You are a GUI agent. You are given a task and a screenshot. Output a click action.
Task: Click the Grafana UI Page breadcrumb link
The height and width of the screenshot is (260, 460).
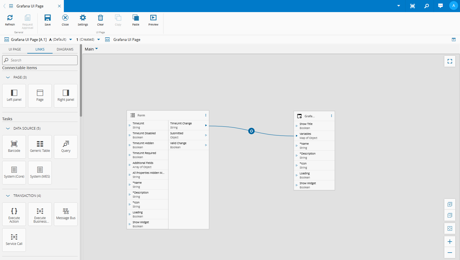(x=127, y=40)
